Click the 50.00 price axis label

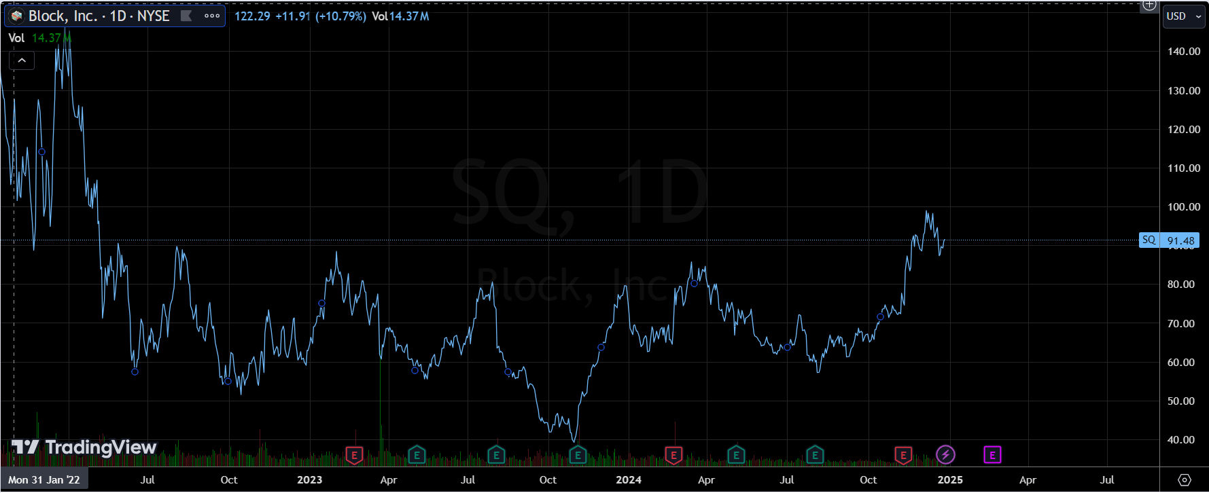[1181, 401]
